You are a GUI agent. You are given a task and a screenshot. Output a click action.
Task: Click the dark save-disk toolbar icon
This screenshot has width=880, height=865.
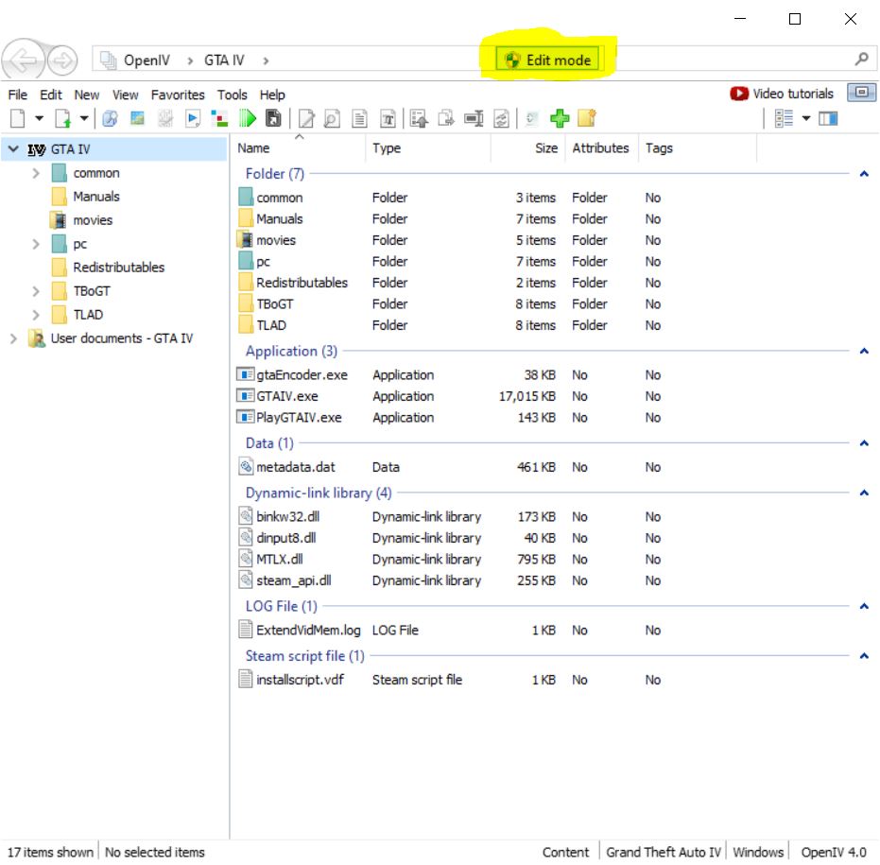coord(273,118)
